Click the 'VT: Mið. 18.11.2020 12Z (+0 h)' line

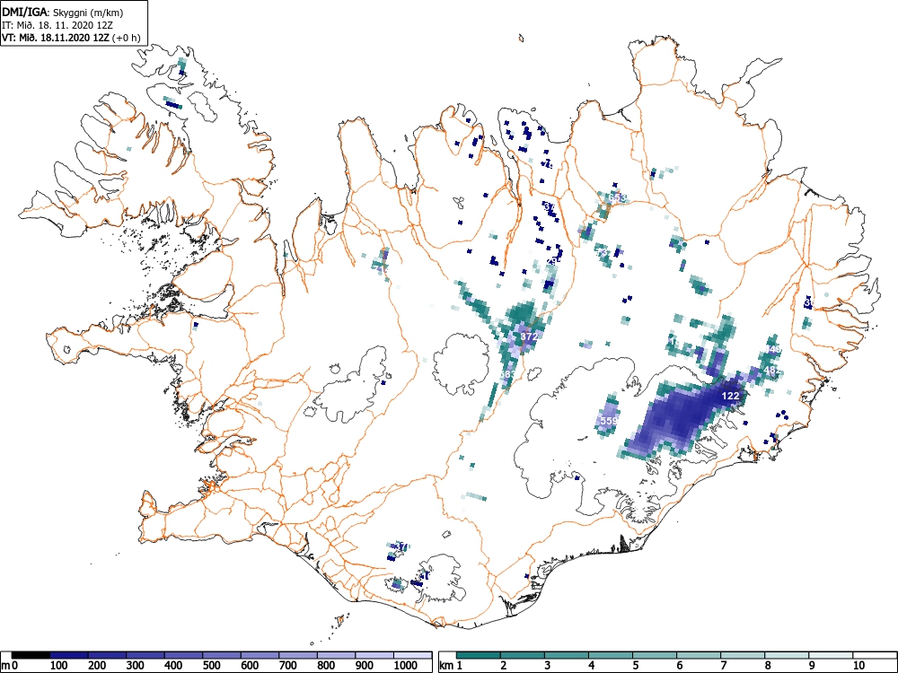71,38
